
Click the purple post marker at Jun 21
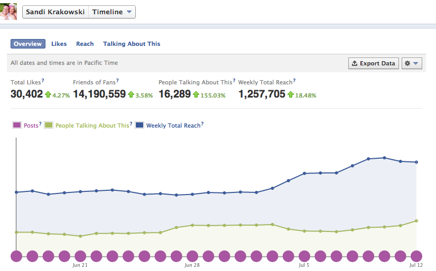(80, 256)
